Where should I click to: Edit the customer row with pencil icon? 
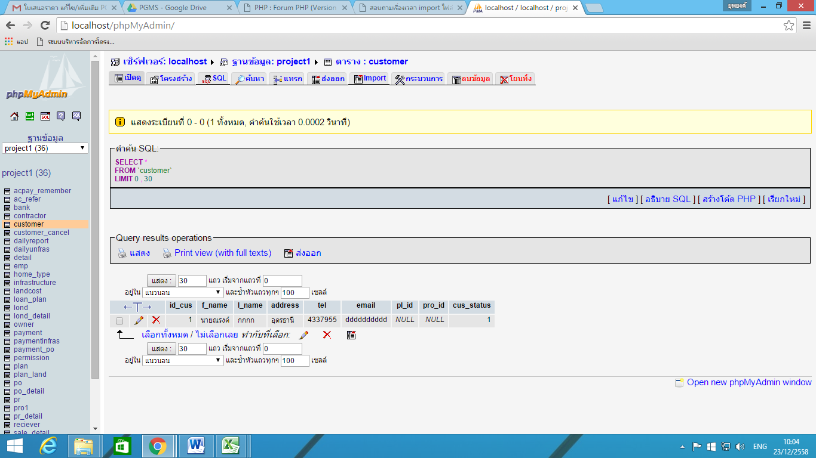(139, 320)
